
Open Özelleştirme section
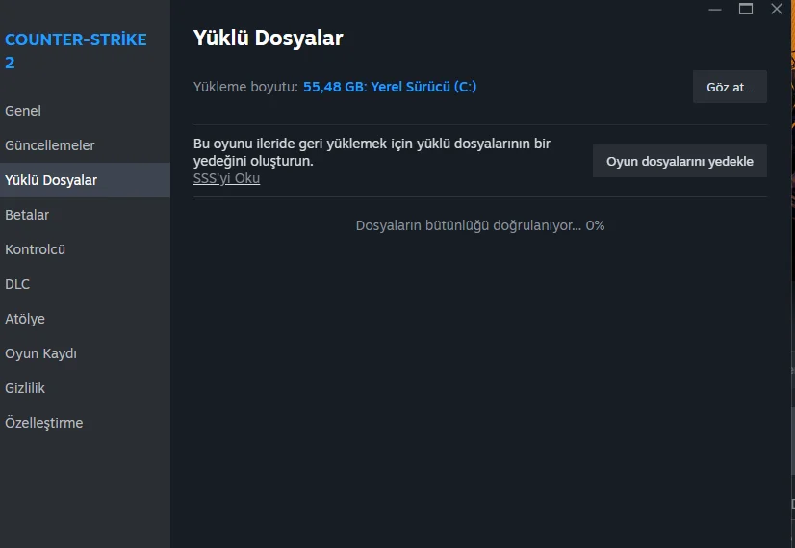pyautogui.click(x=85, y=423)
